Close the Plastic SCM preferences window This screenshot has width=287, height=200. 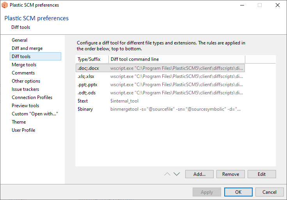tap(278, 5)
